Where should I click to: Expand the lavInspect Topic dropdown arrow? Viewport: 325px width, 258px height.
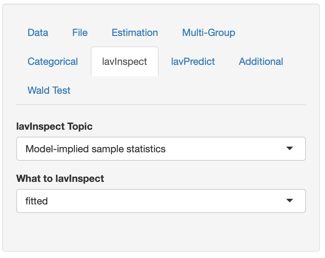pos(290,149)
